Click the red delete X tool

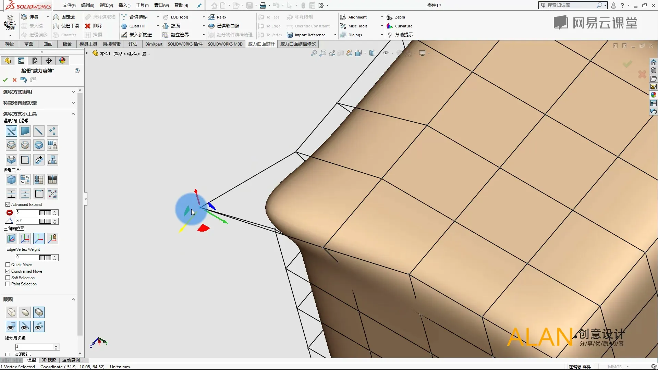(x=88, y=26)
